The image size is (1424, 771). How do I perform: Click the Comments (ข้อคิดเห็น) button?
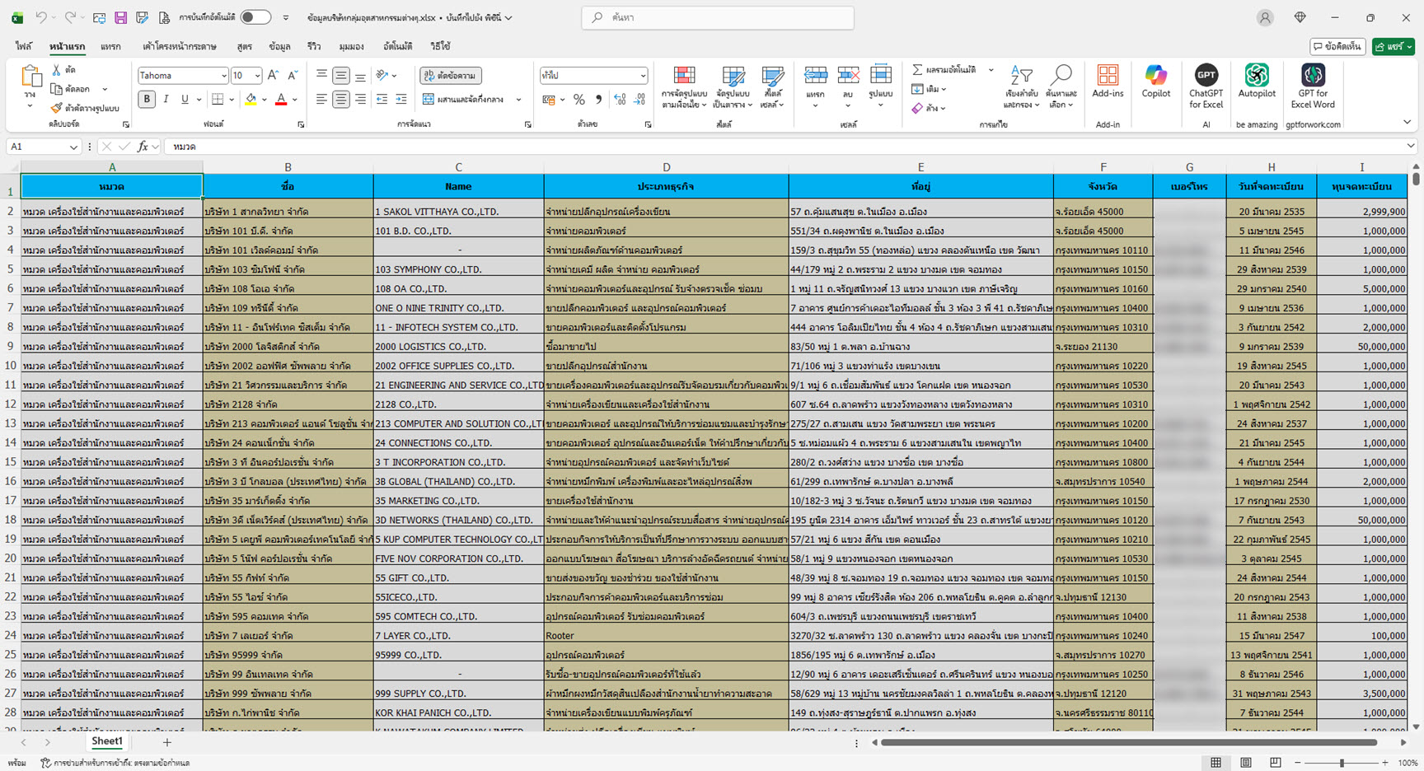click(x=1337, y=47)
